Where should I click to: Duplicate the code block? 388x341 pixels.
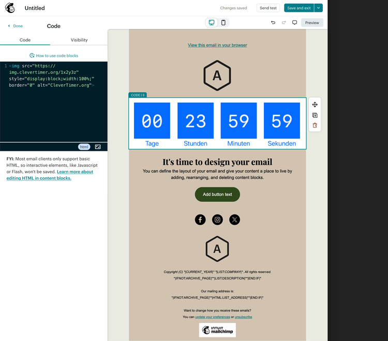(x=315, y=115)
